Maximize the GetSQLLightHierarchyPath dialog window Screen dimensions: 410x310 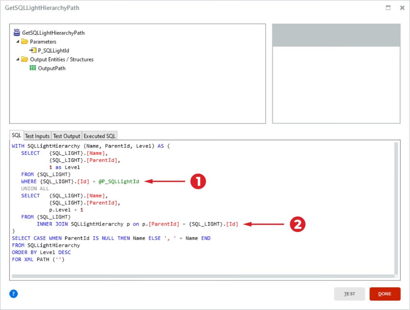[x=388, y=8]
